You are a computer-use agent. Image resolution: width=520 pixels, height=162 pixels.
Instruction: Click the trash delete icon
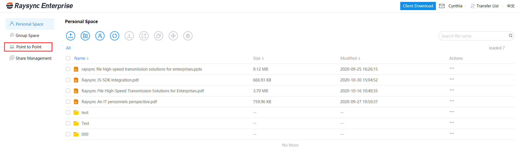pos(188,36)
